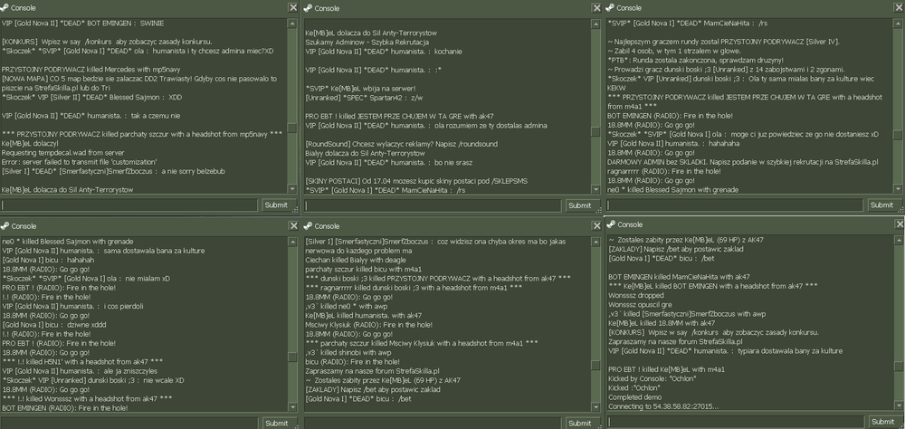Click Steam icon of console showing 'SWINIE' line
Image resolution: width=905 pixels, height=429 pixels.
(5, 8)
